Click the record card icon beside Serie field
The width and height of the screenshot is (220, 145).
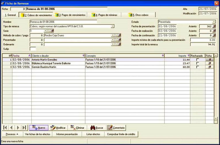(52, 31)
